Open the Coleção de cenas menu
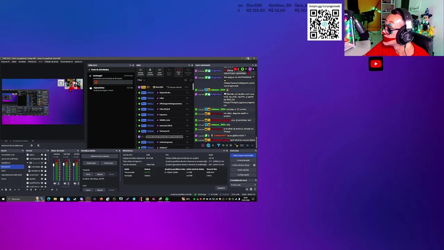The height and width of the screenshot is (250, 444). (51, 62)
